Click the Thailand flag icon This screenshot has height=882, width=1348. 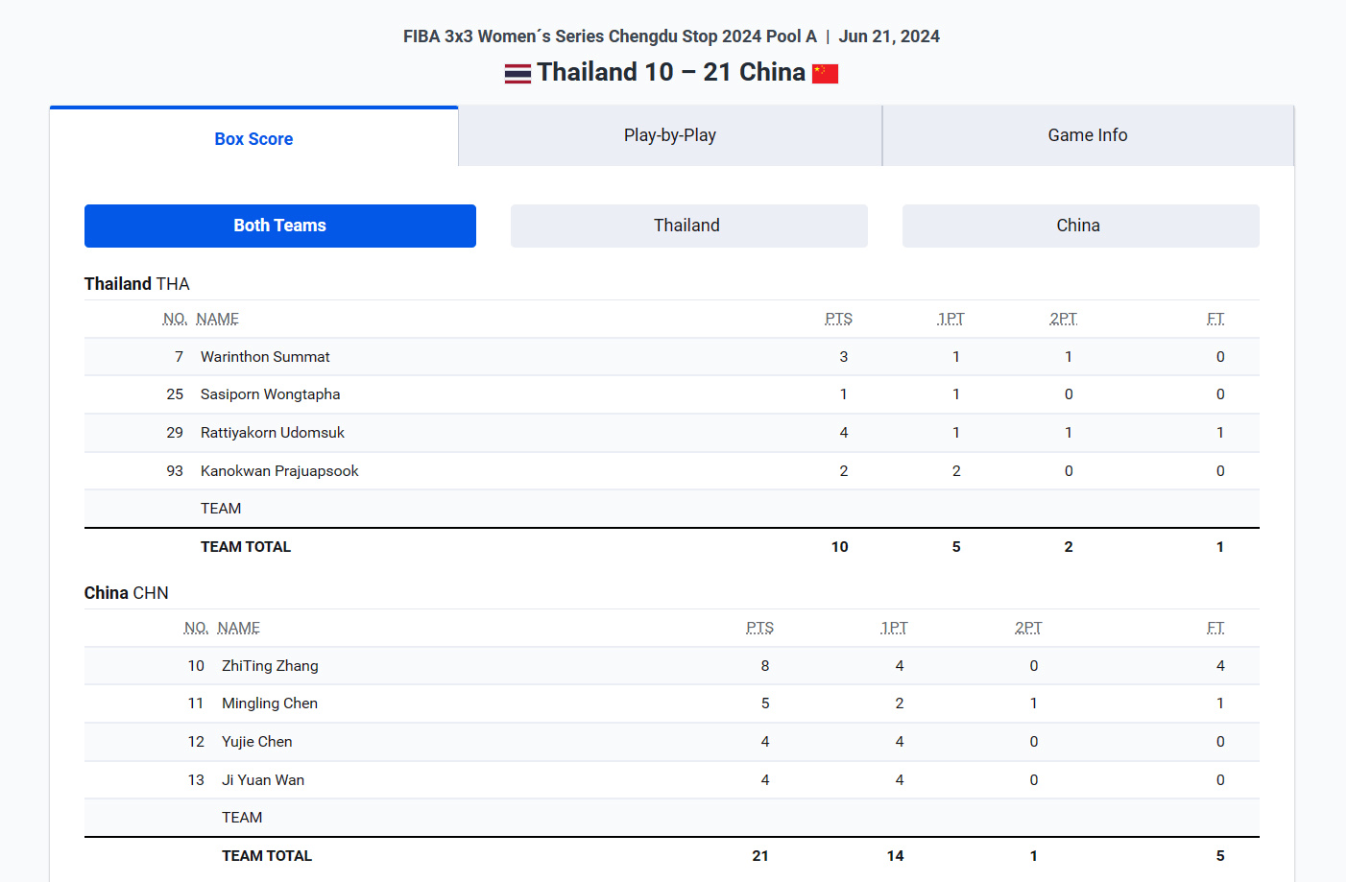[518, 74]
